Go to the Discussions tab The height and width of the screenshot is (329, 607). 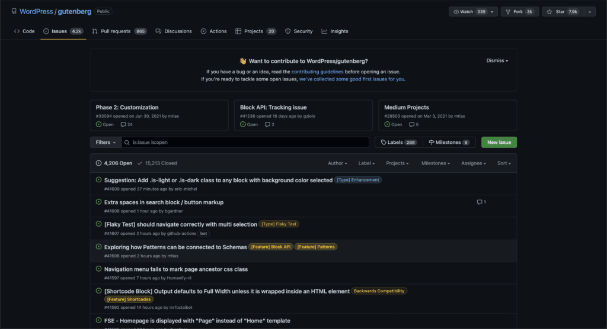(x=174, y=31)
